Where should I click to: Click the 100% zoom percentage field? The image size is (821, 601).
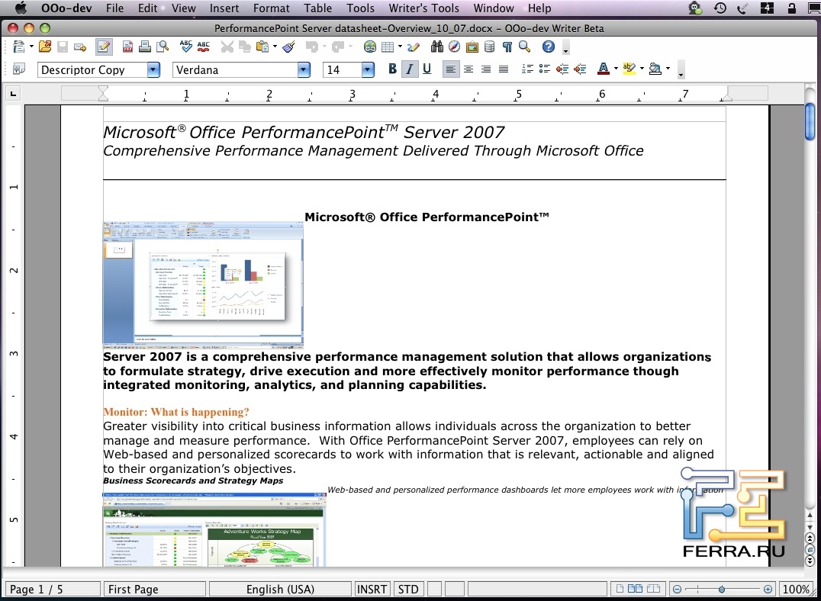[x=796, y=590]
